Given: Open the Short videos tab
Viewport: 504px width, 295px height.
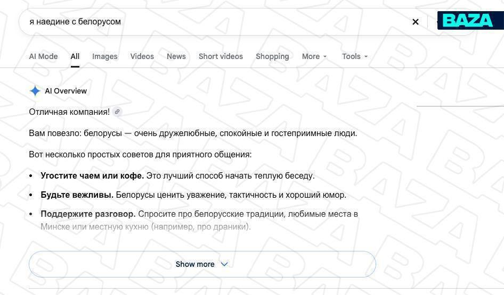Looking at the screenshot, I should pos(221,56).
